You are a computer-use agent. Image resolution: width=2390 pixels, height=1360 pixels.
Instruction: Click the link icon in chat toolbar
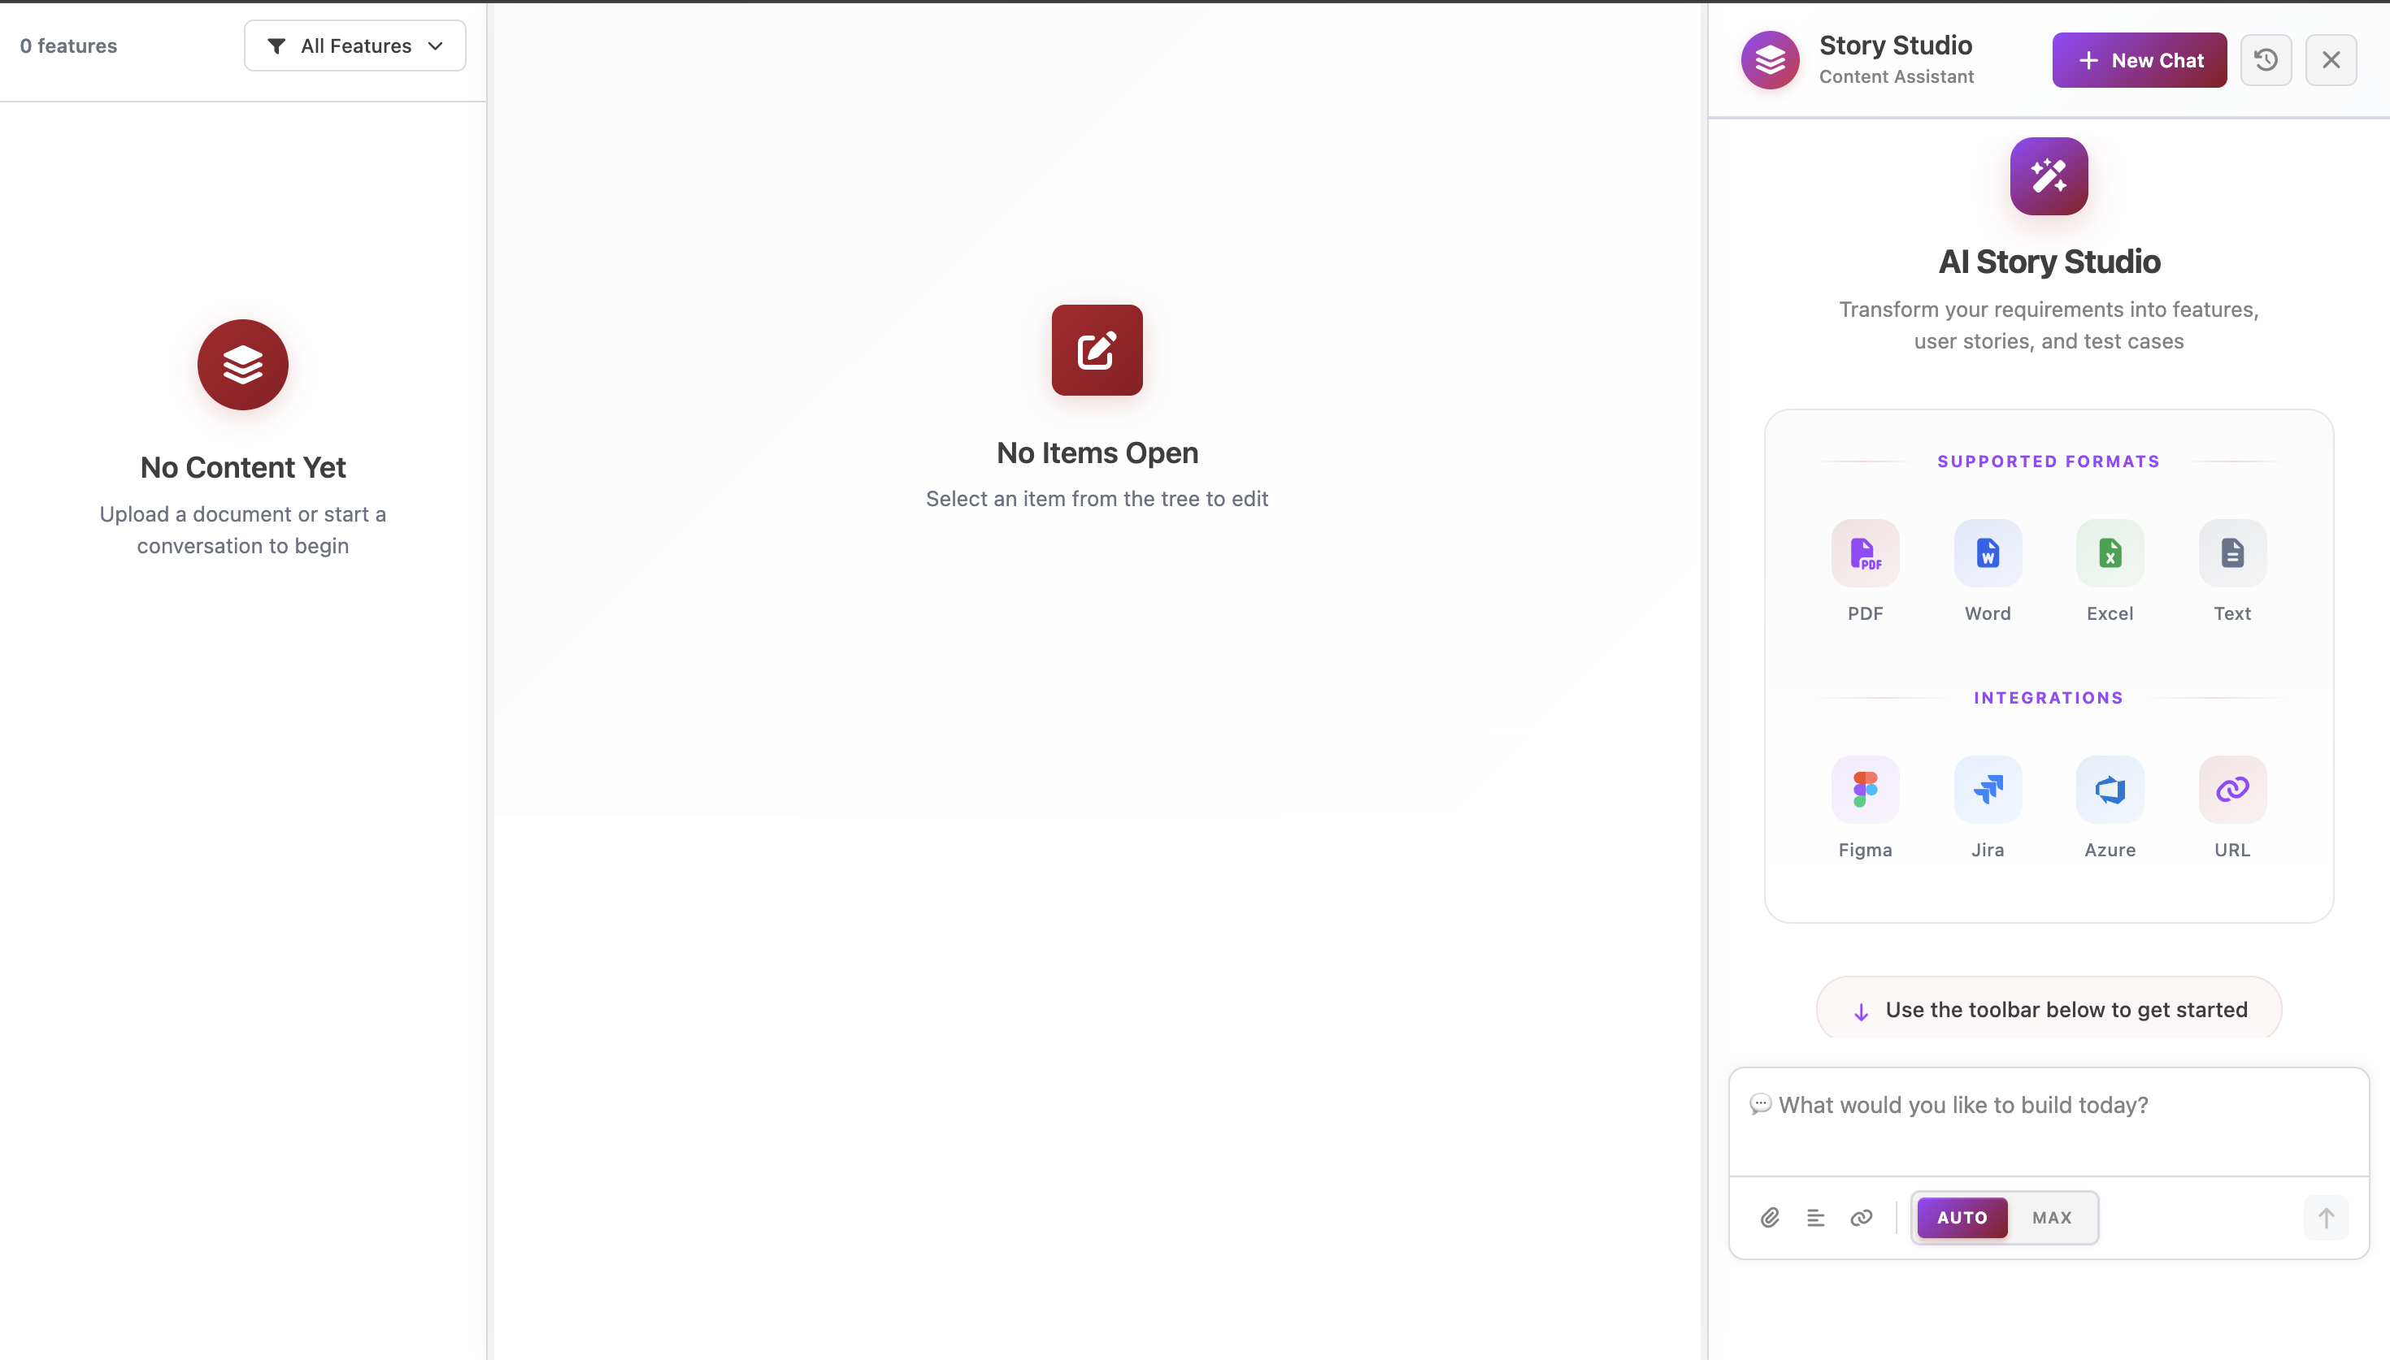(x=1861, y=1217)
